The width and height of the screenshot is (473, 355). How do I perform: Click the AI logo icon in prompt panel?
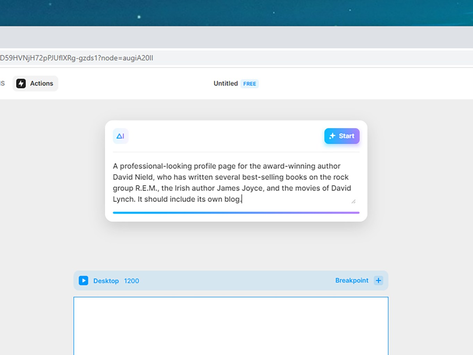coord(120,136)
